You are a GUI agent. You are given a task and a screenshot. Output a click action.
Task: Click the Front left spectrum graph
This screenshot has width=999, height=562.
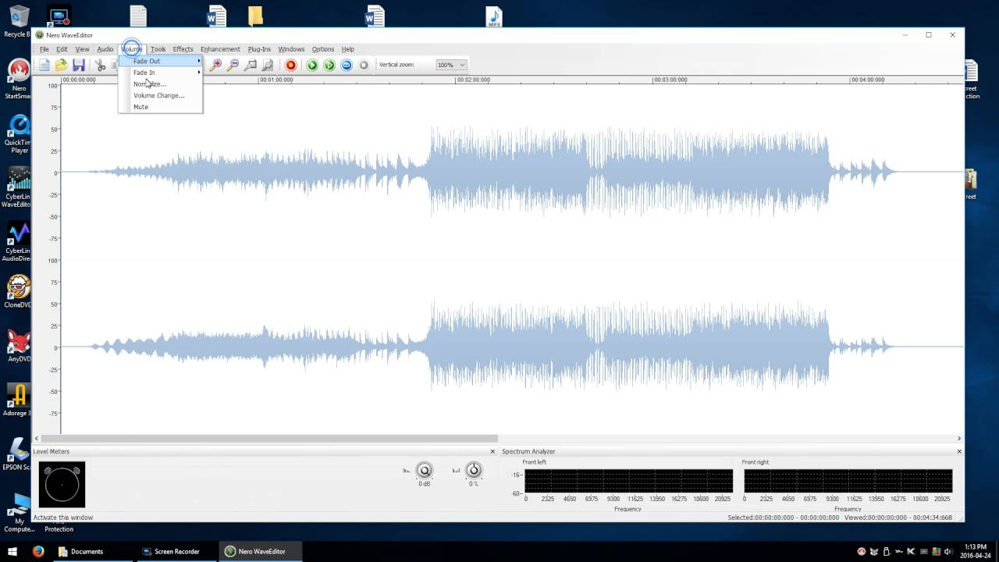(628, 481)
